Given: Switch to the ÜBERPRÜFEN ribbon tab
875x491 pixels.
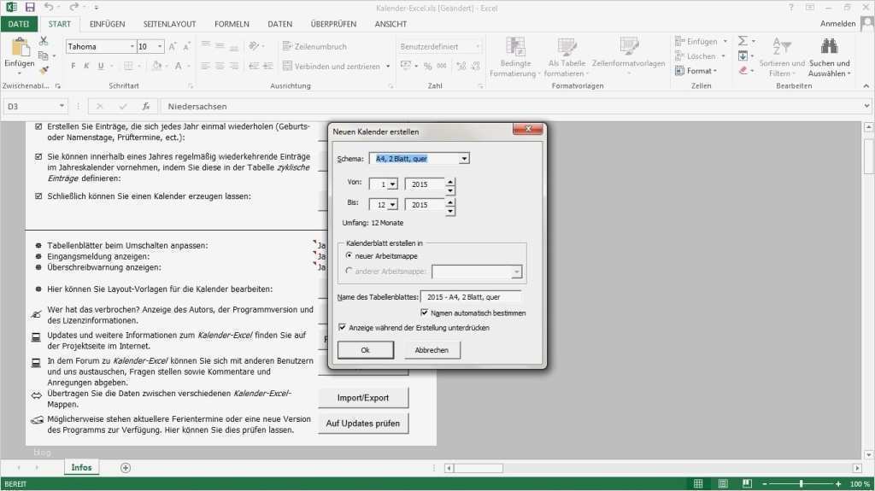Looking at the screenshot, I should click(333, 24).
